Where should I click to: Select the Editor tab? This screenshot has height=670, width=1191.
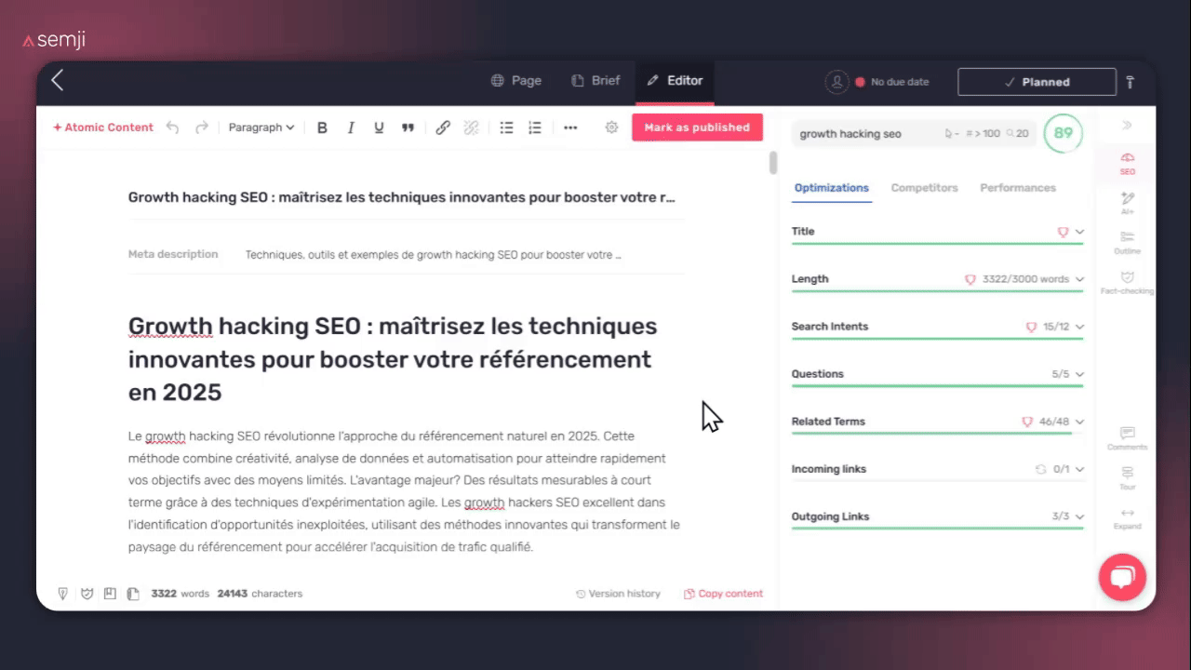(676, 81)
